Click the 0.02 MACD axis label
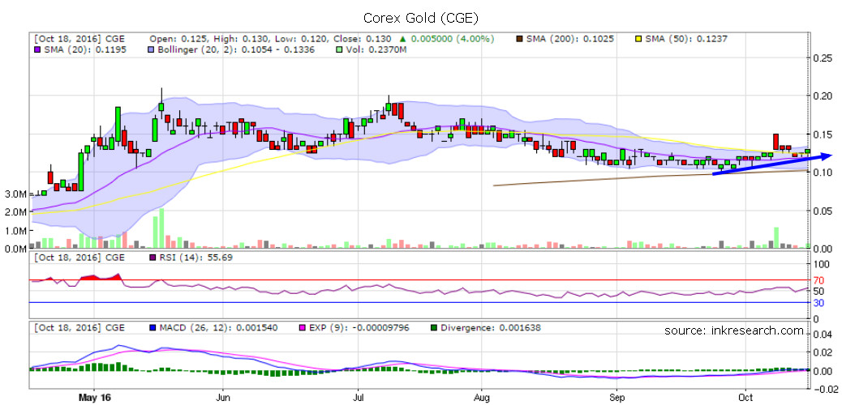 823,352
